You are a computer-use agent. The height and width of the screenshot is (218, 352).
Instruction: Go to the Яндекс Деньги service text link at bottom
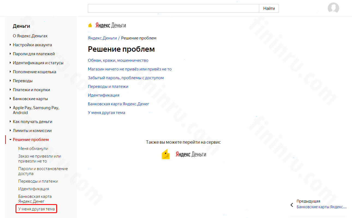(191, 154)
